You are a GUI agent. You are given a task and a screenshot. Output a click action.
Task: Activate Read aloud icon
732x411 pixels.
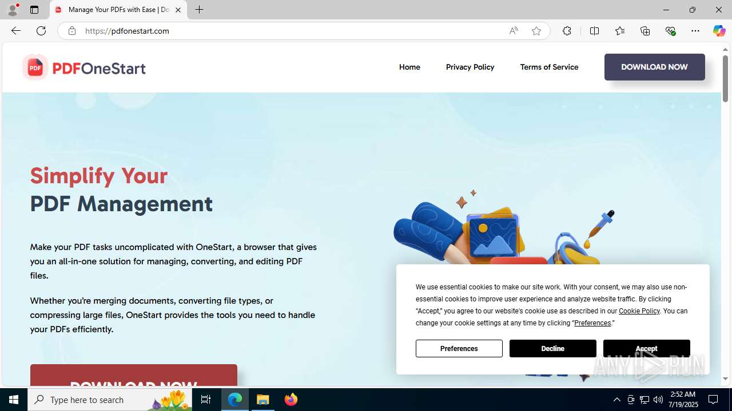514,31
